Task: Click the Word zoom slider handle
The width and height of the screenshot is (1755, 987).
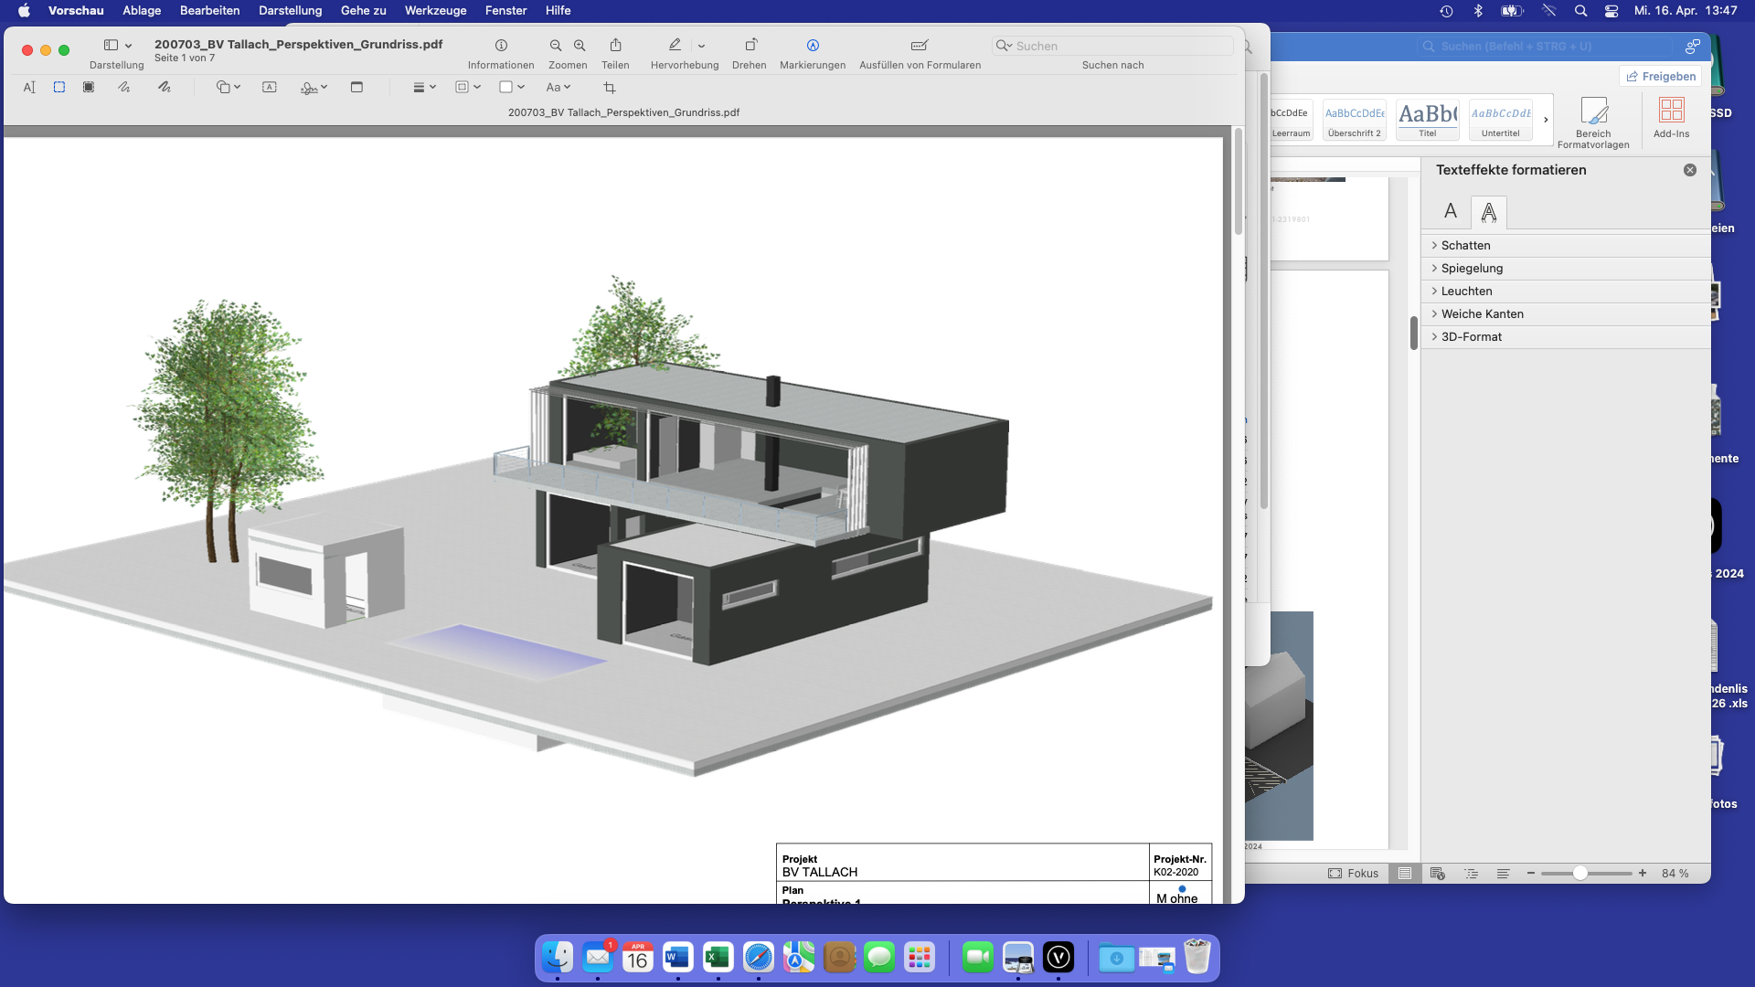Action: point(1579,874)
